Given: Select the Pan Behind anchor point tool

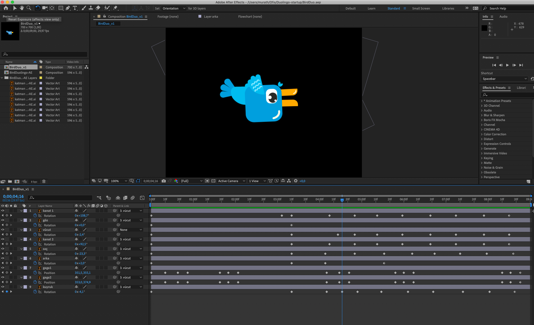Looking at the screenshot, I should [x=52, y=8].
